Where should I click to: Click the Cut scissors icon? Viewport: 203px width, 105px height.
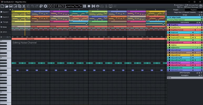click(x=24, y=6)
